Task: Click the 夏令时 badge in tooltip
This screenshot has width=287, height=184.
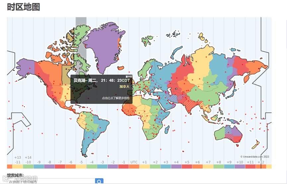Action: click(129, 77)
